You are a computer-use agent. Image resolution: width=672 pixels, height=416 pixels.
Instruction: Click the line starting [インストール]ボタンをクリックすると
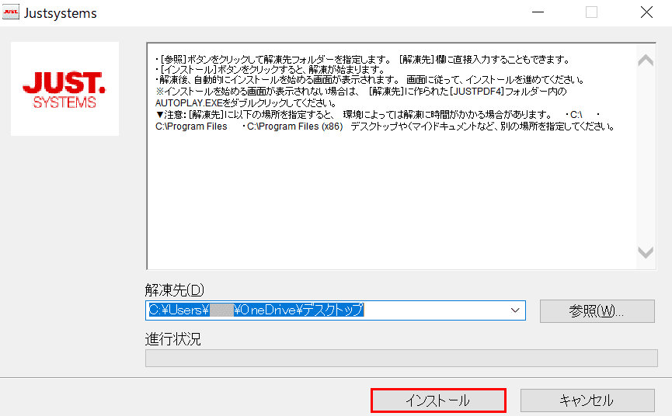270,69
